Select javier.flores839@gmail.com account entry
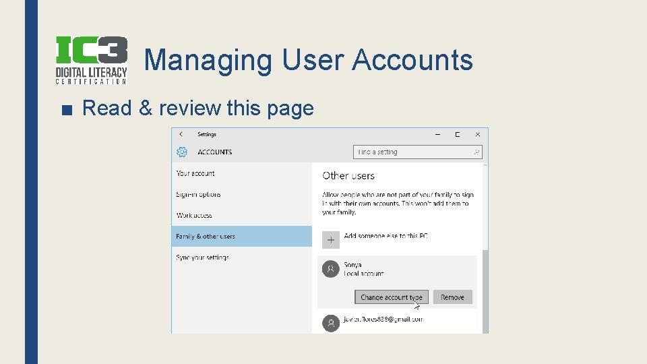This screenshot has height=364, width=647. tap(397, 323)
